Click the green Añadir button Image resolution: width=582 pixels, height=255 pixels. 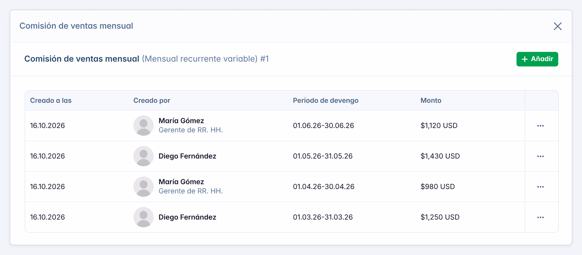(x=537, y=59)
